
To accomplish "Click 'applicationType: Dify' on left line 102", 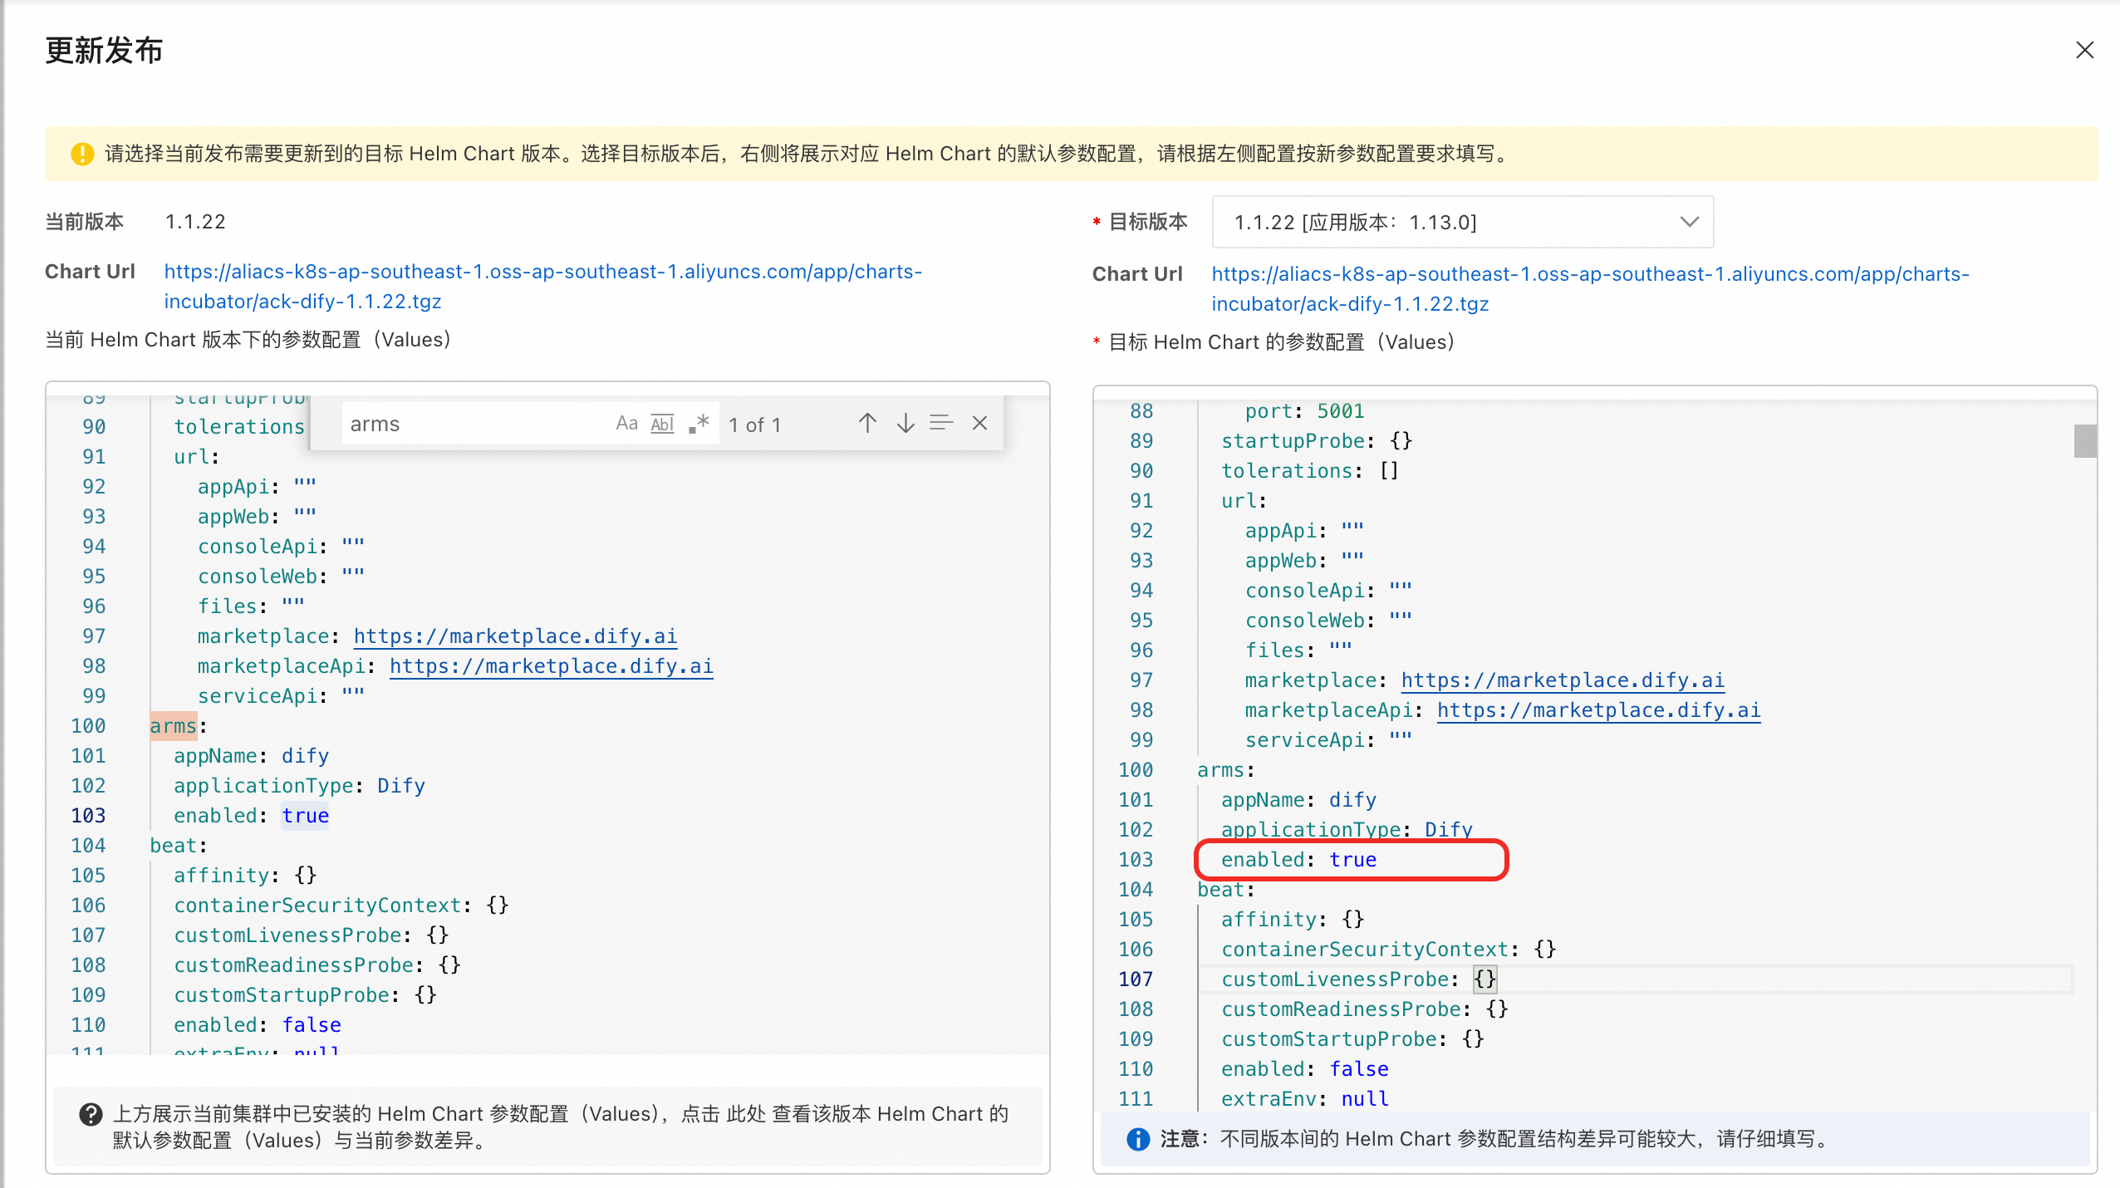I will (299, 786).
